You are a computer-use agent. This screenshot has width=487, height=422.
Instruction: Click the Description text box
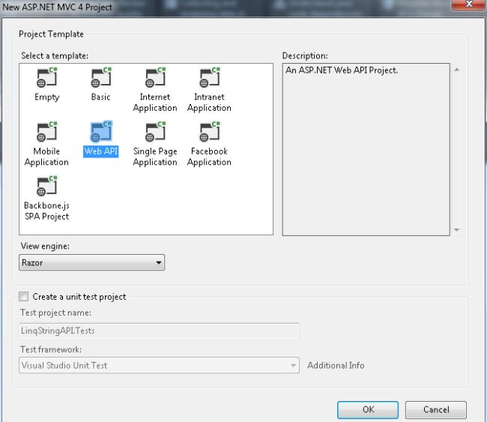(x=366, y=149)
